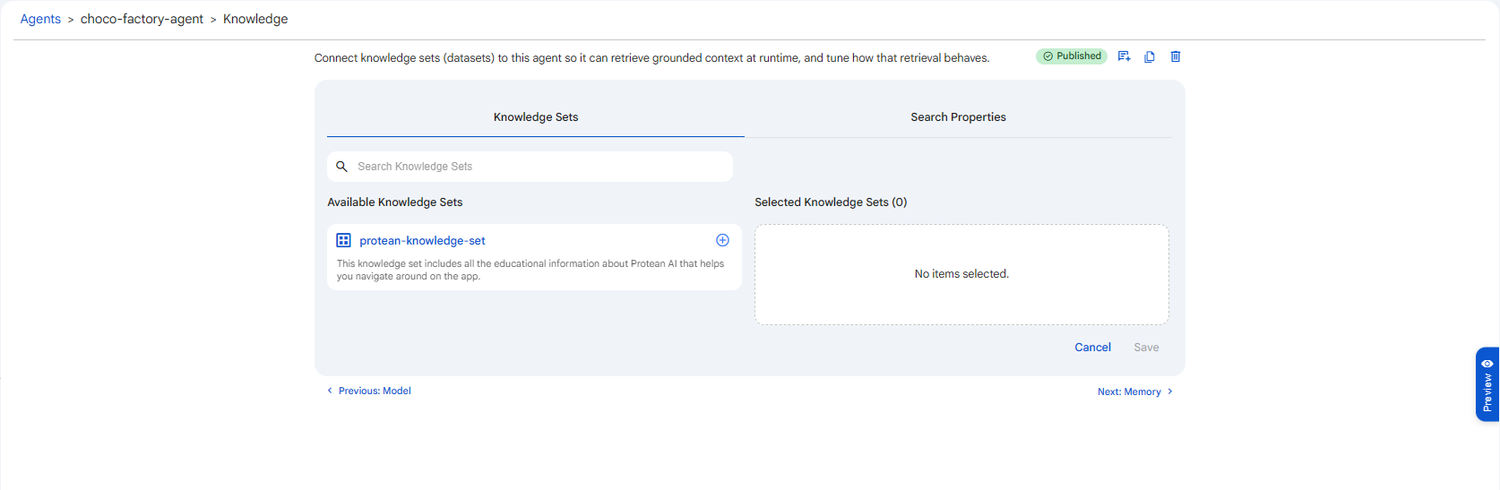Open the protean-knowledge-set link

[x=422, y=241]
